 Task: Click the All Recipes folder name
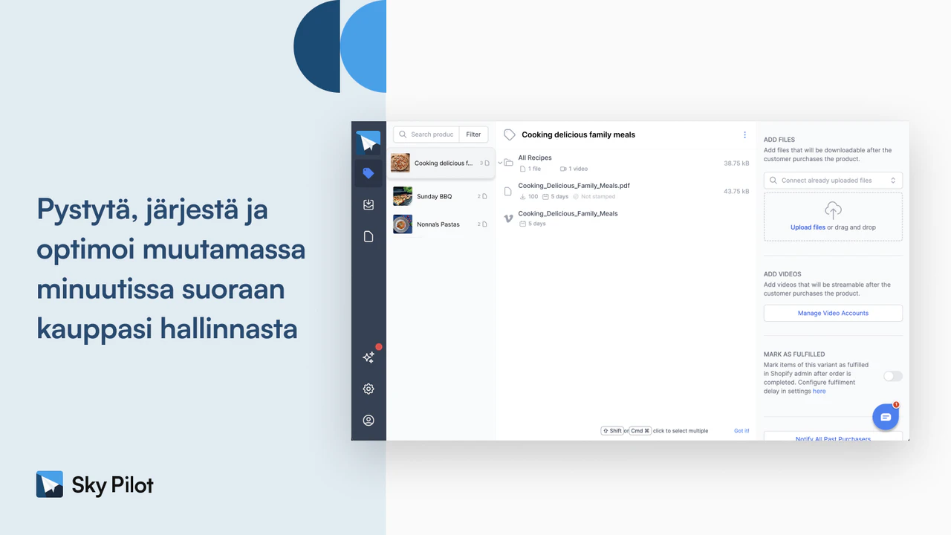535,158
